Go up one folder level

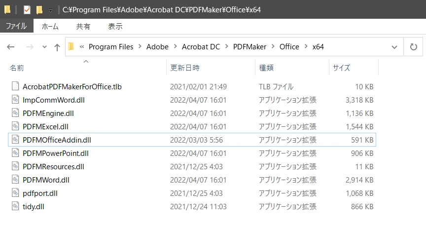point(57,47)
